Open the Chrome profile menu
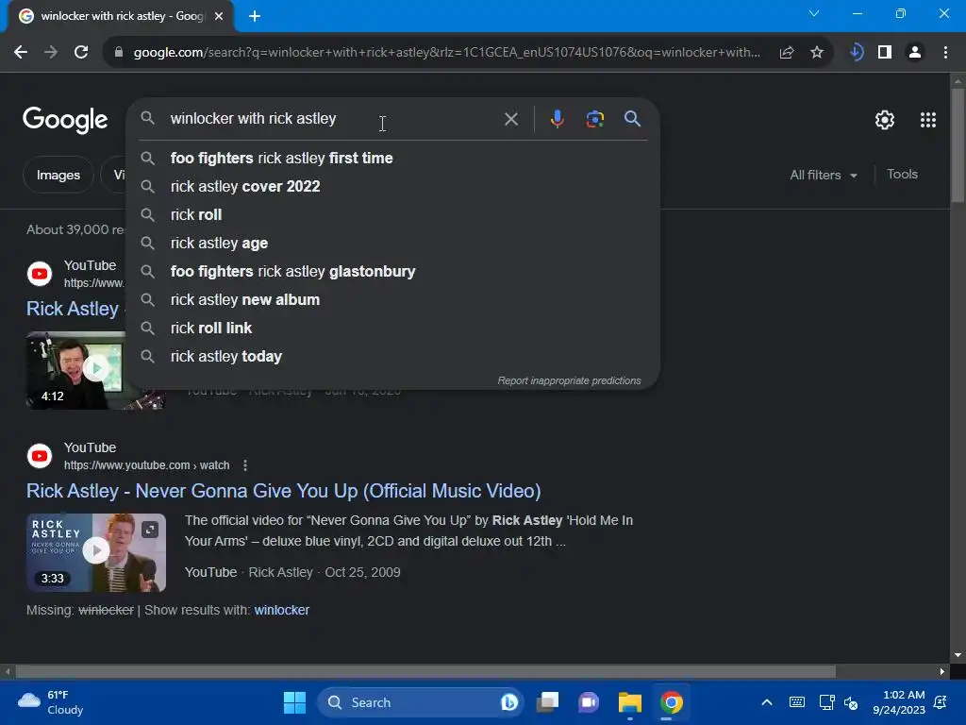The width and height of the screenshot is (966, 725). click(x=915, y=53)
